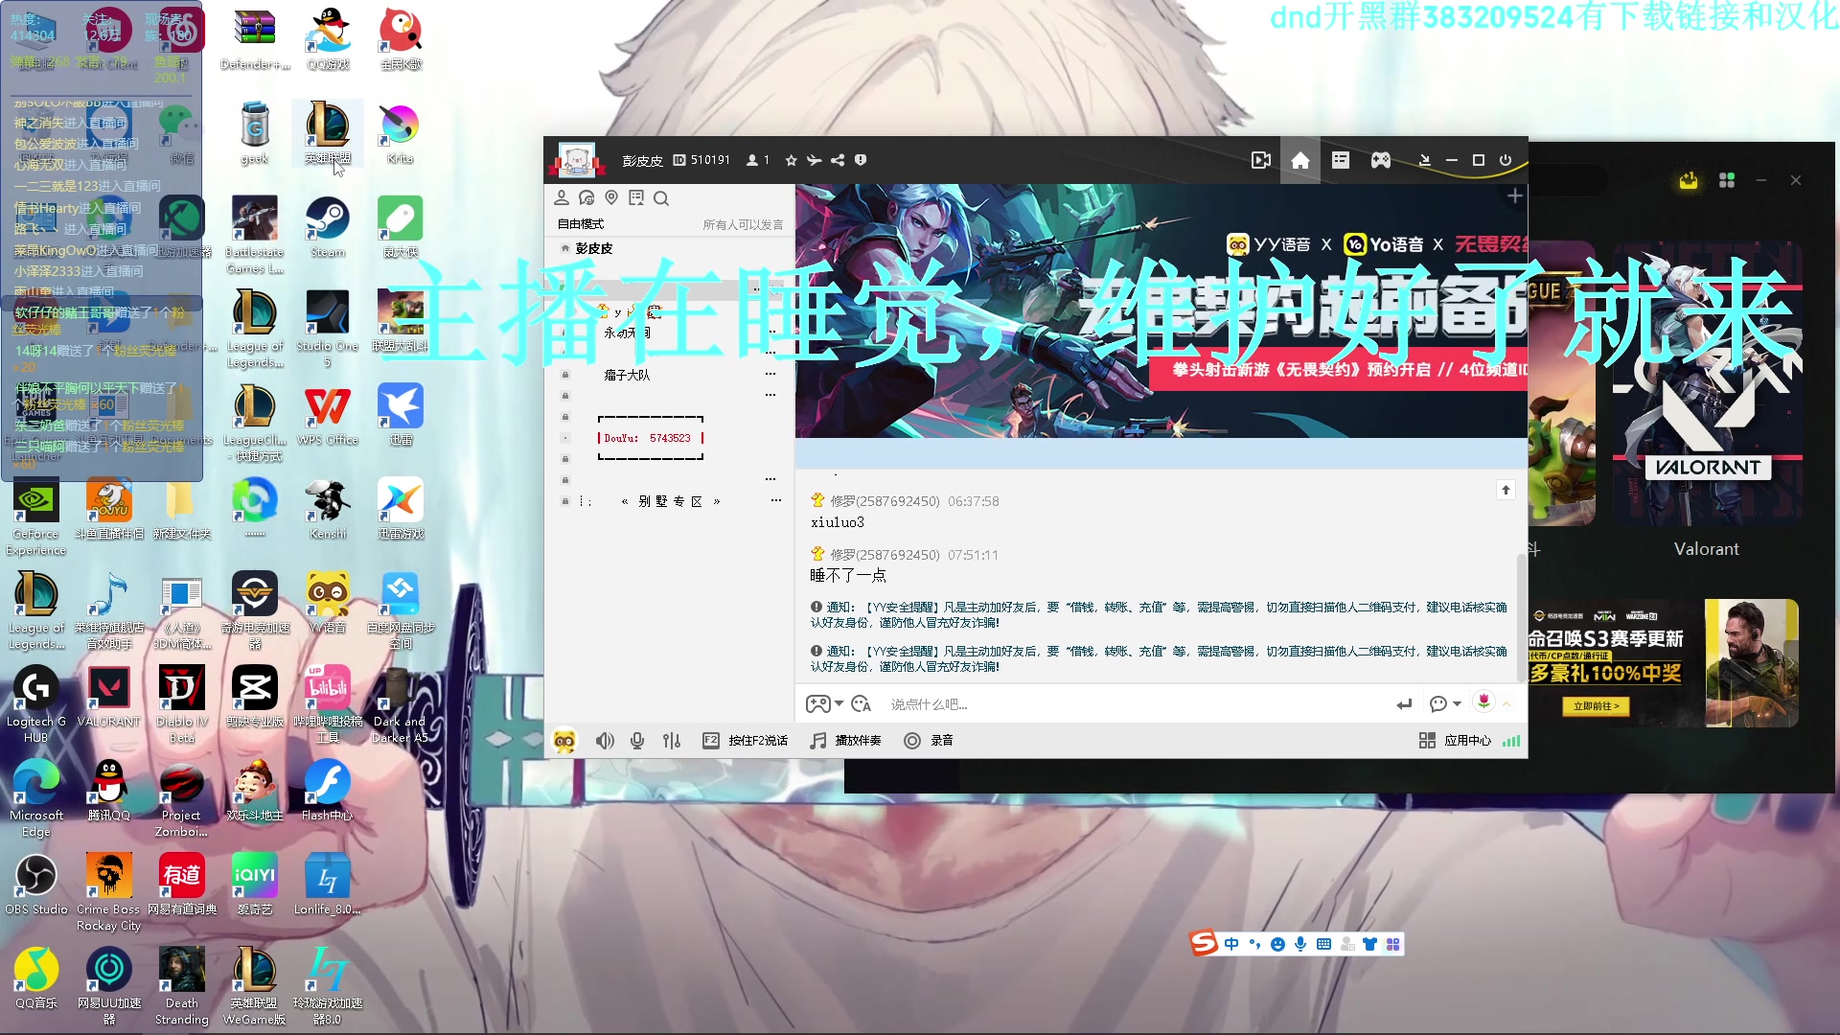Mute the speaker in YY bottom bar
Image resolution: width=1840 pixels, height=1035 pixels.
pyautogui.click(x=605, y=741)
